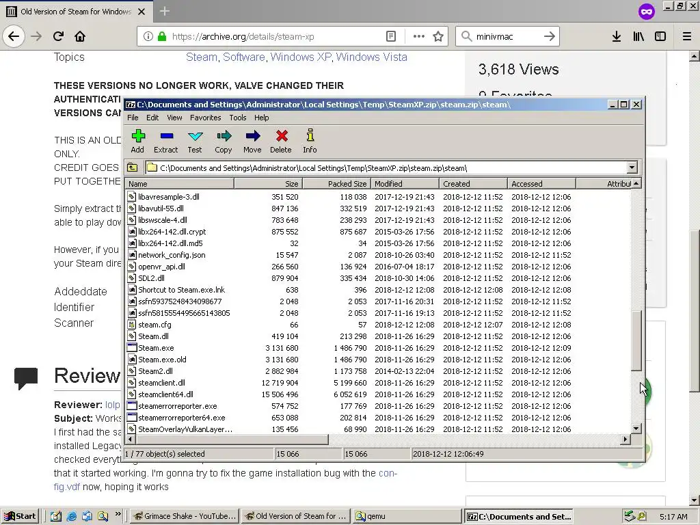The image size is (700, 525).
Task: Select the steam.cfg file
Action: [x=154, y=325]
